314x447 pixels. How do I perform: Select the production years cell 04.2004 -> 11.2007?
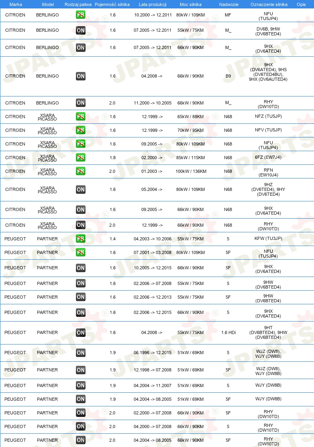[153, 385]
